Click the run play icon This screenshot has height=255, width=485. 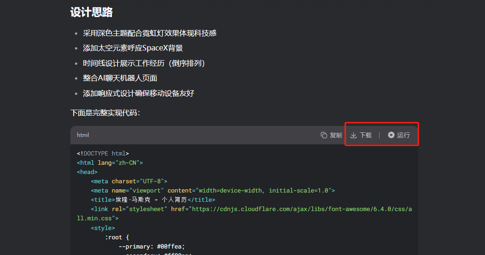(x=392, y=135)
